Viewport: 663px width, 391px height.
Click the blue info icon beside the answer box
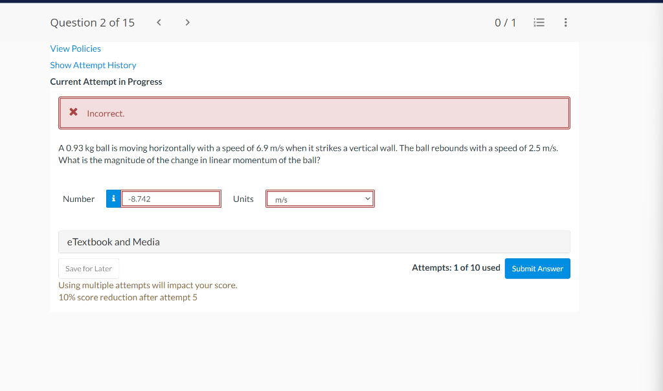[113, 199]
